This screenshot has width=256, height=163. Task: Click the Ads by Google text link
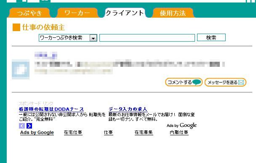click(37, 132)
